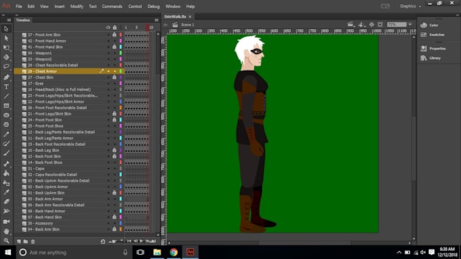Viewport: 461px width, 259px height.
Task: Select the Ink Bottle tool
Action: 6,183
